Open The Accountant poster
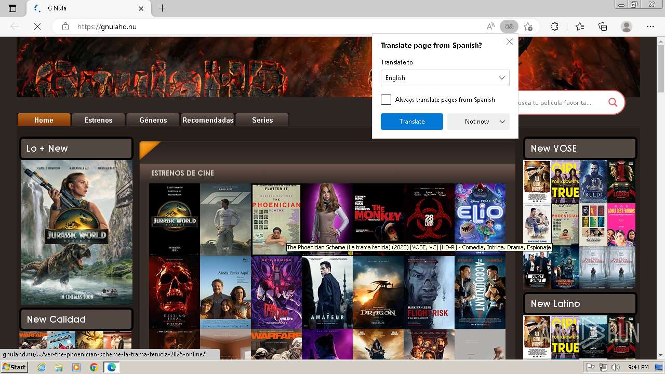 pyautogui.click(x=480, y=292)
